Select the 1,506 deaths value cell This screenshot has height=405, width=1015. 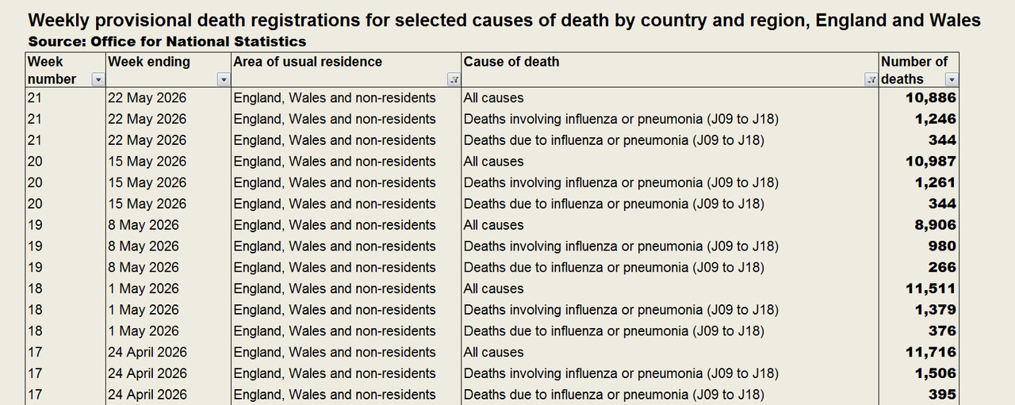pyautogui.click(x=918, y=374)
